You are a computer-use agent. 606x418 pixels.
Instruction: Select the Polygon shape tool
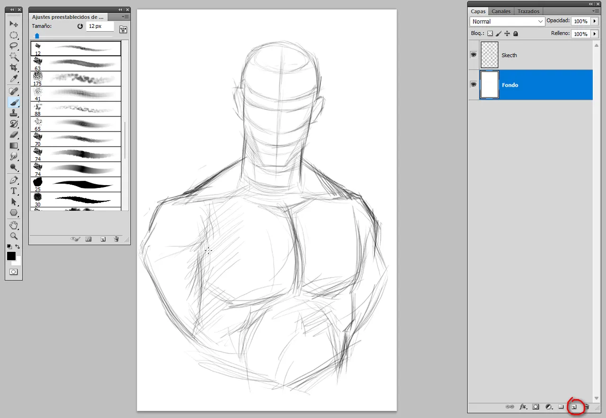click(x=14, y=213)
